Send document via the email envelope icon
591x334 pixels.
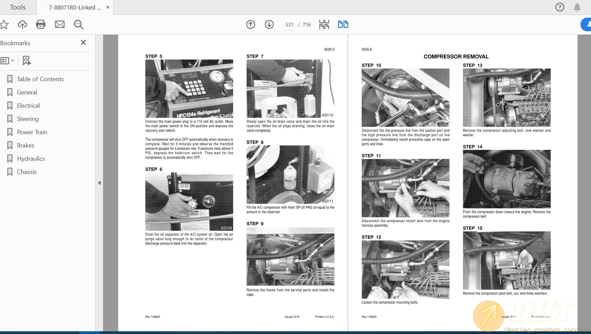point(60,24)
